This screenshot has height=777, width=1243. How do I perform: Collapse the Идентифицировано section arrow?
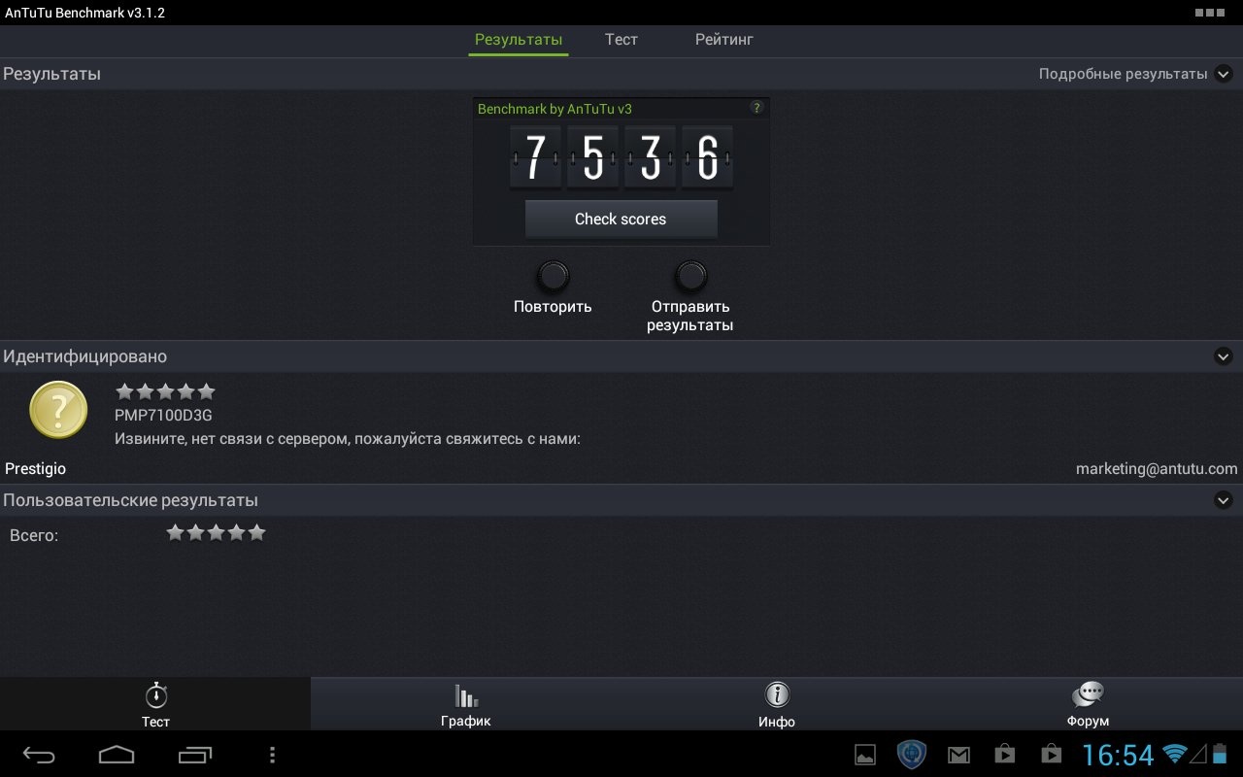coord(1223,356)
